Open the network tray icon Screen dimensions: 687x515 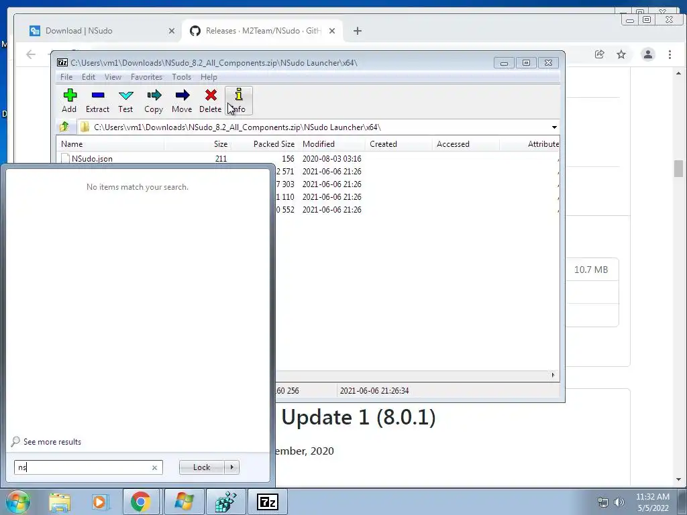(x=603, y=502)
